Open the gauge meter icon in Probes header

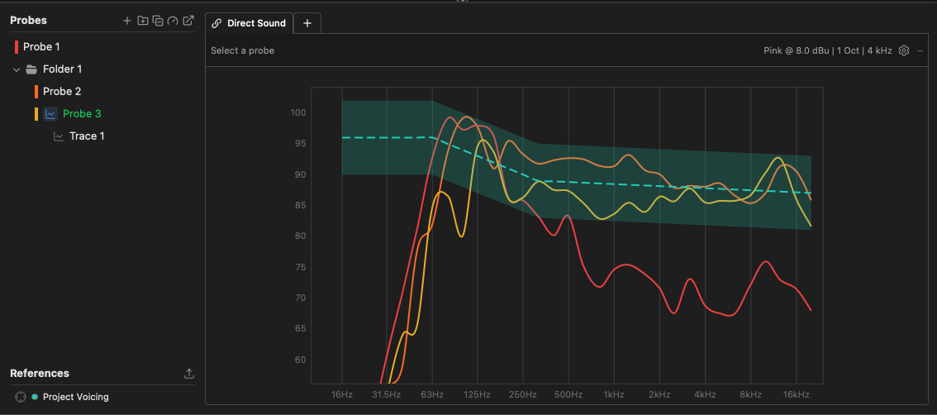tap(173, 21)
